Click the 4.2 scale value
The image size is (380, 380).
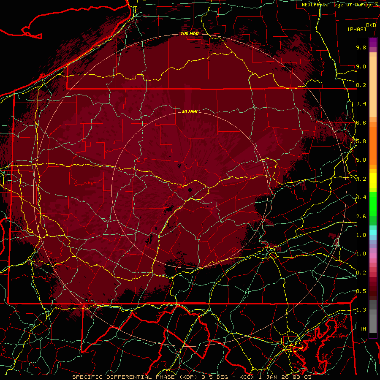coord(361,179)
